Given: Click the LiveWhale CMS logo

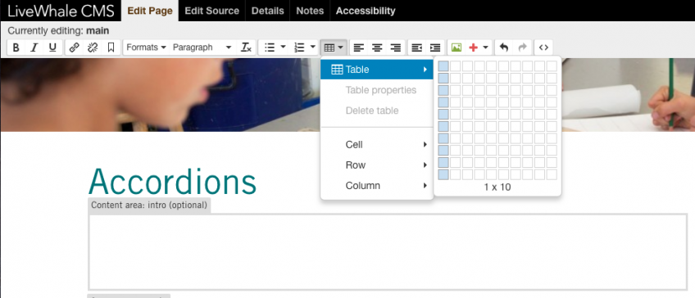Looking at the screenshot, I should click(61, 11).
